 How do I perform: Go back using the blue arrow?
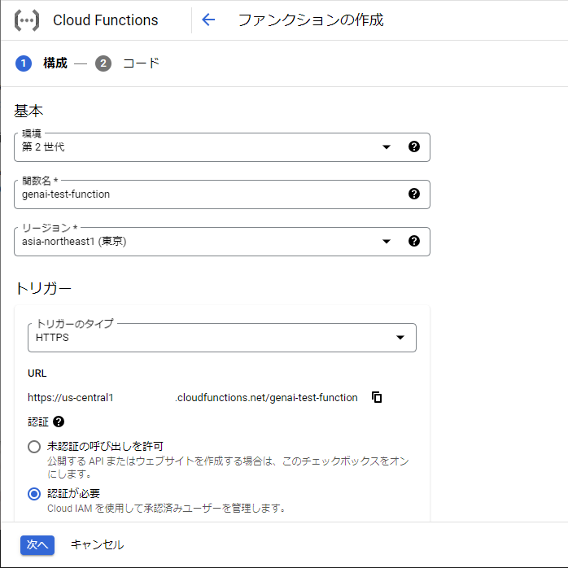click(208, 20)
